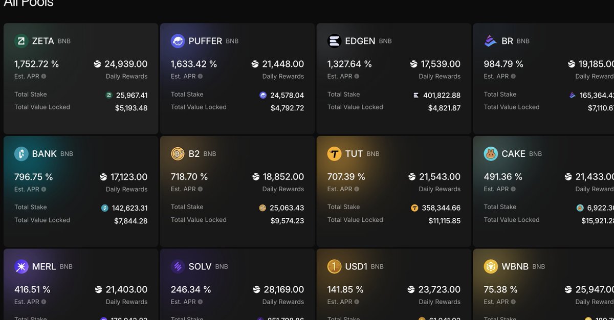Click the B2 bitcoin logo icon
Screen dimensions: 614x320
click(178, 154)
